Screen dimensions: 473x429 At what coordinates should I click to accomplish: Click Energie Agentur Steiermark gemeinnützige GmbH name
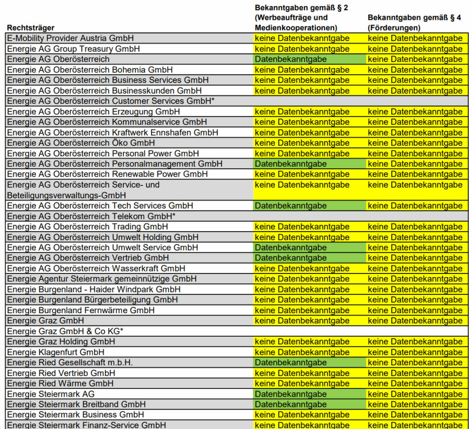pos(102,279)
